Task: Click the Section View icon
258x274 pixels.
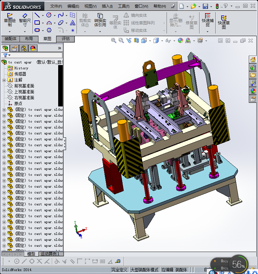Action: (x=136, y=40)
